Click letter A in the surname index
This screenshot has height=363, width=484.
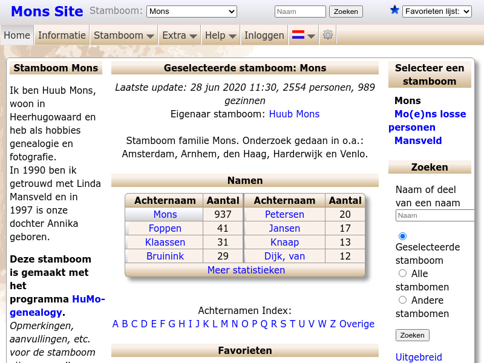115,324
